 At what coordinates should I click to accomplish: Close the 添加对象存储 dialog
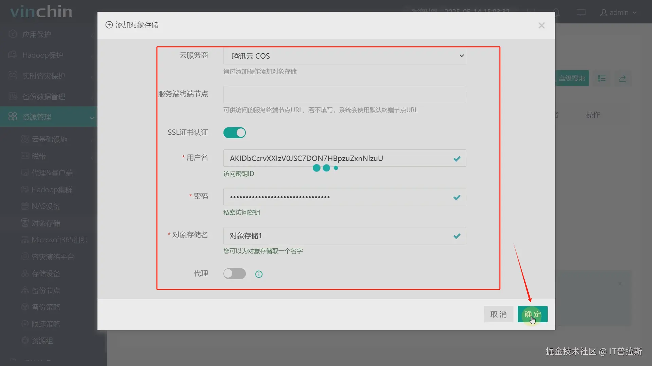tap(541, 25)
